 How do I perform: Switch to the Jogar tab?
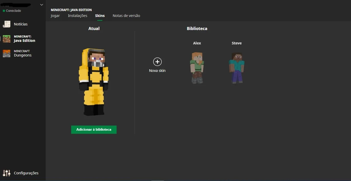pos(55,16)
